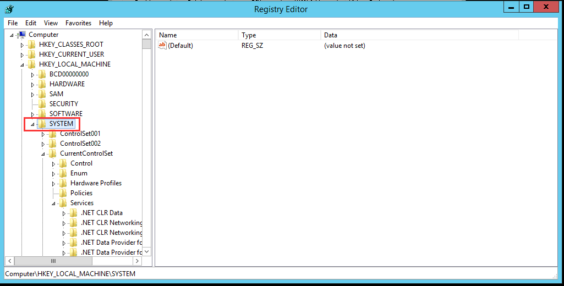
Task: Maximize the Registry Editor window
Action: click(527, 7)
